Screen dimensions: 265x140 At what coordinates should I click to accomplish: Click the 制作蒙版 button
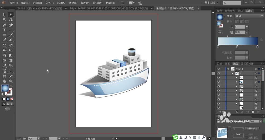tap(252, 128)
